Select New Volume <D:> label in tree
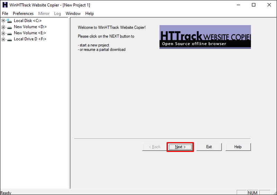 pyautogui.click(x=30, y=27)
